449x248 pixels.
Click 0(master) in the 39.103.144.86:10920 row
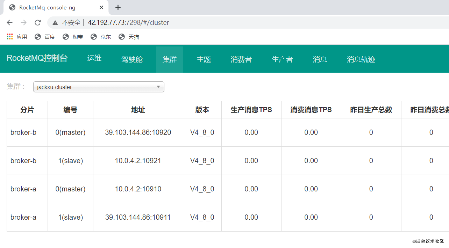71,132
